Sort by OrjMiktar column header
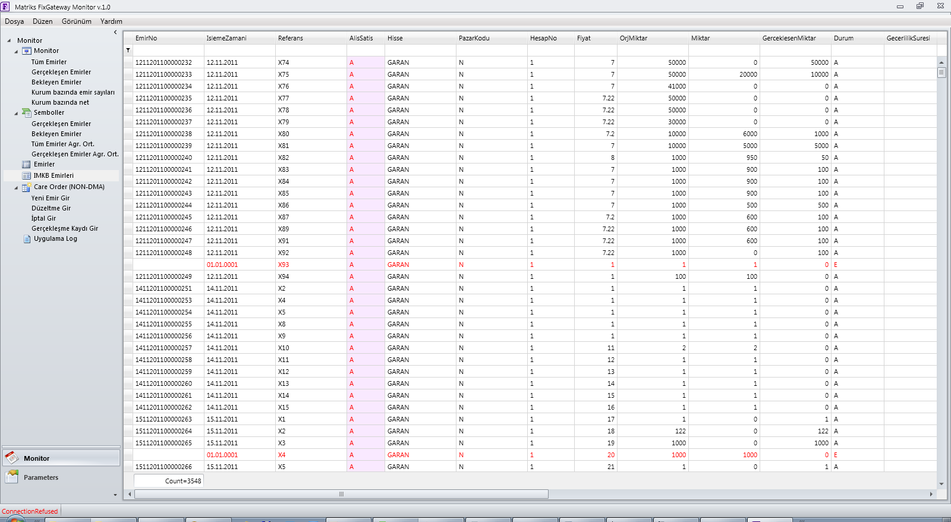Image resolution: width=951 pixels, height=522 pixels. coord(653,38)
